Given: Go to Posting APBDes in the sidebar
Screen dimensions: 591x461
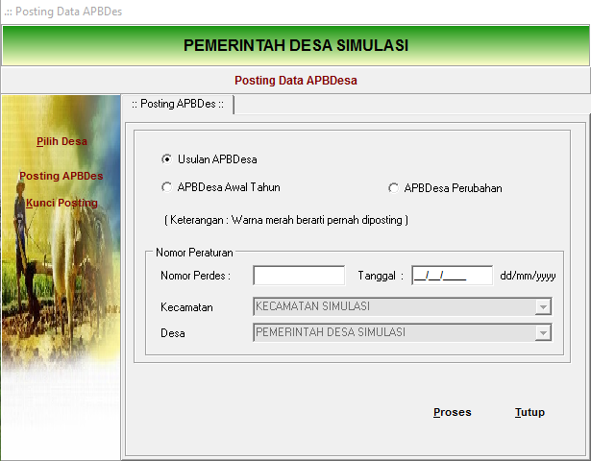Looking at the screenshot, I should tap(62, 177).
